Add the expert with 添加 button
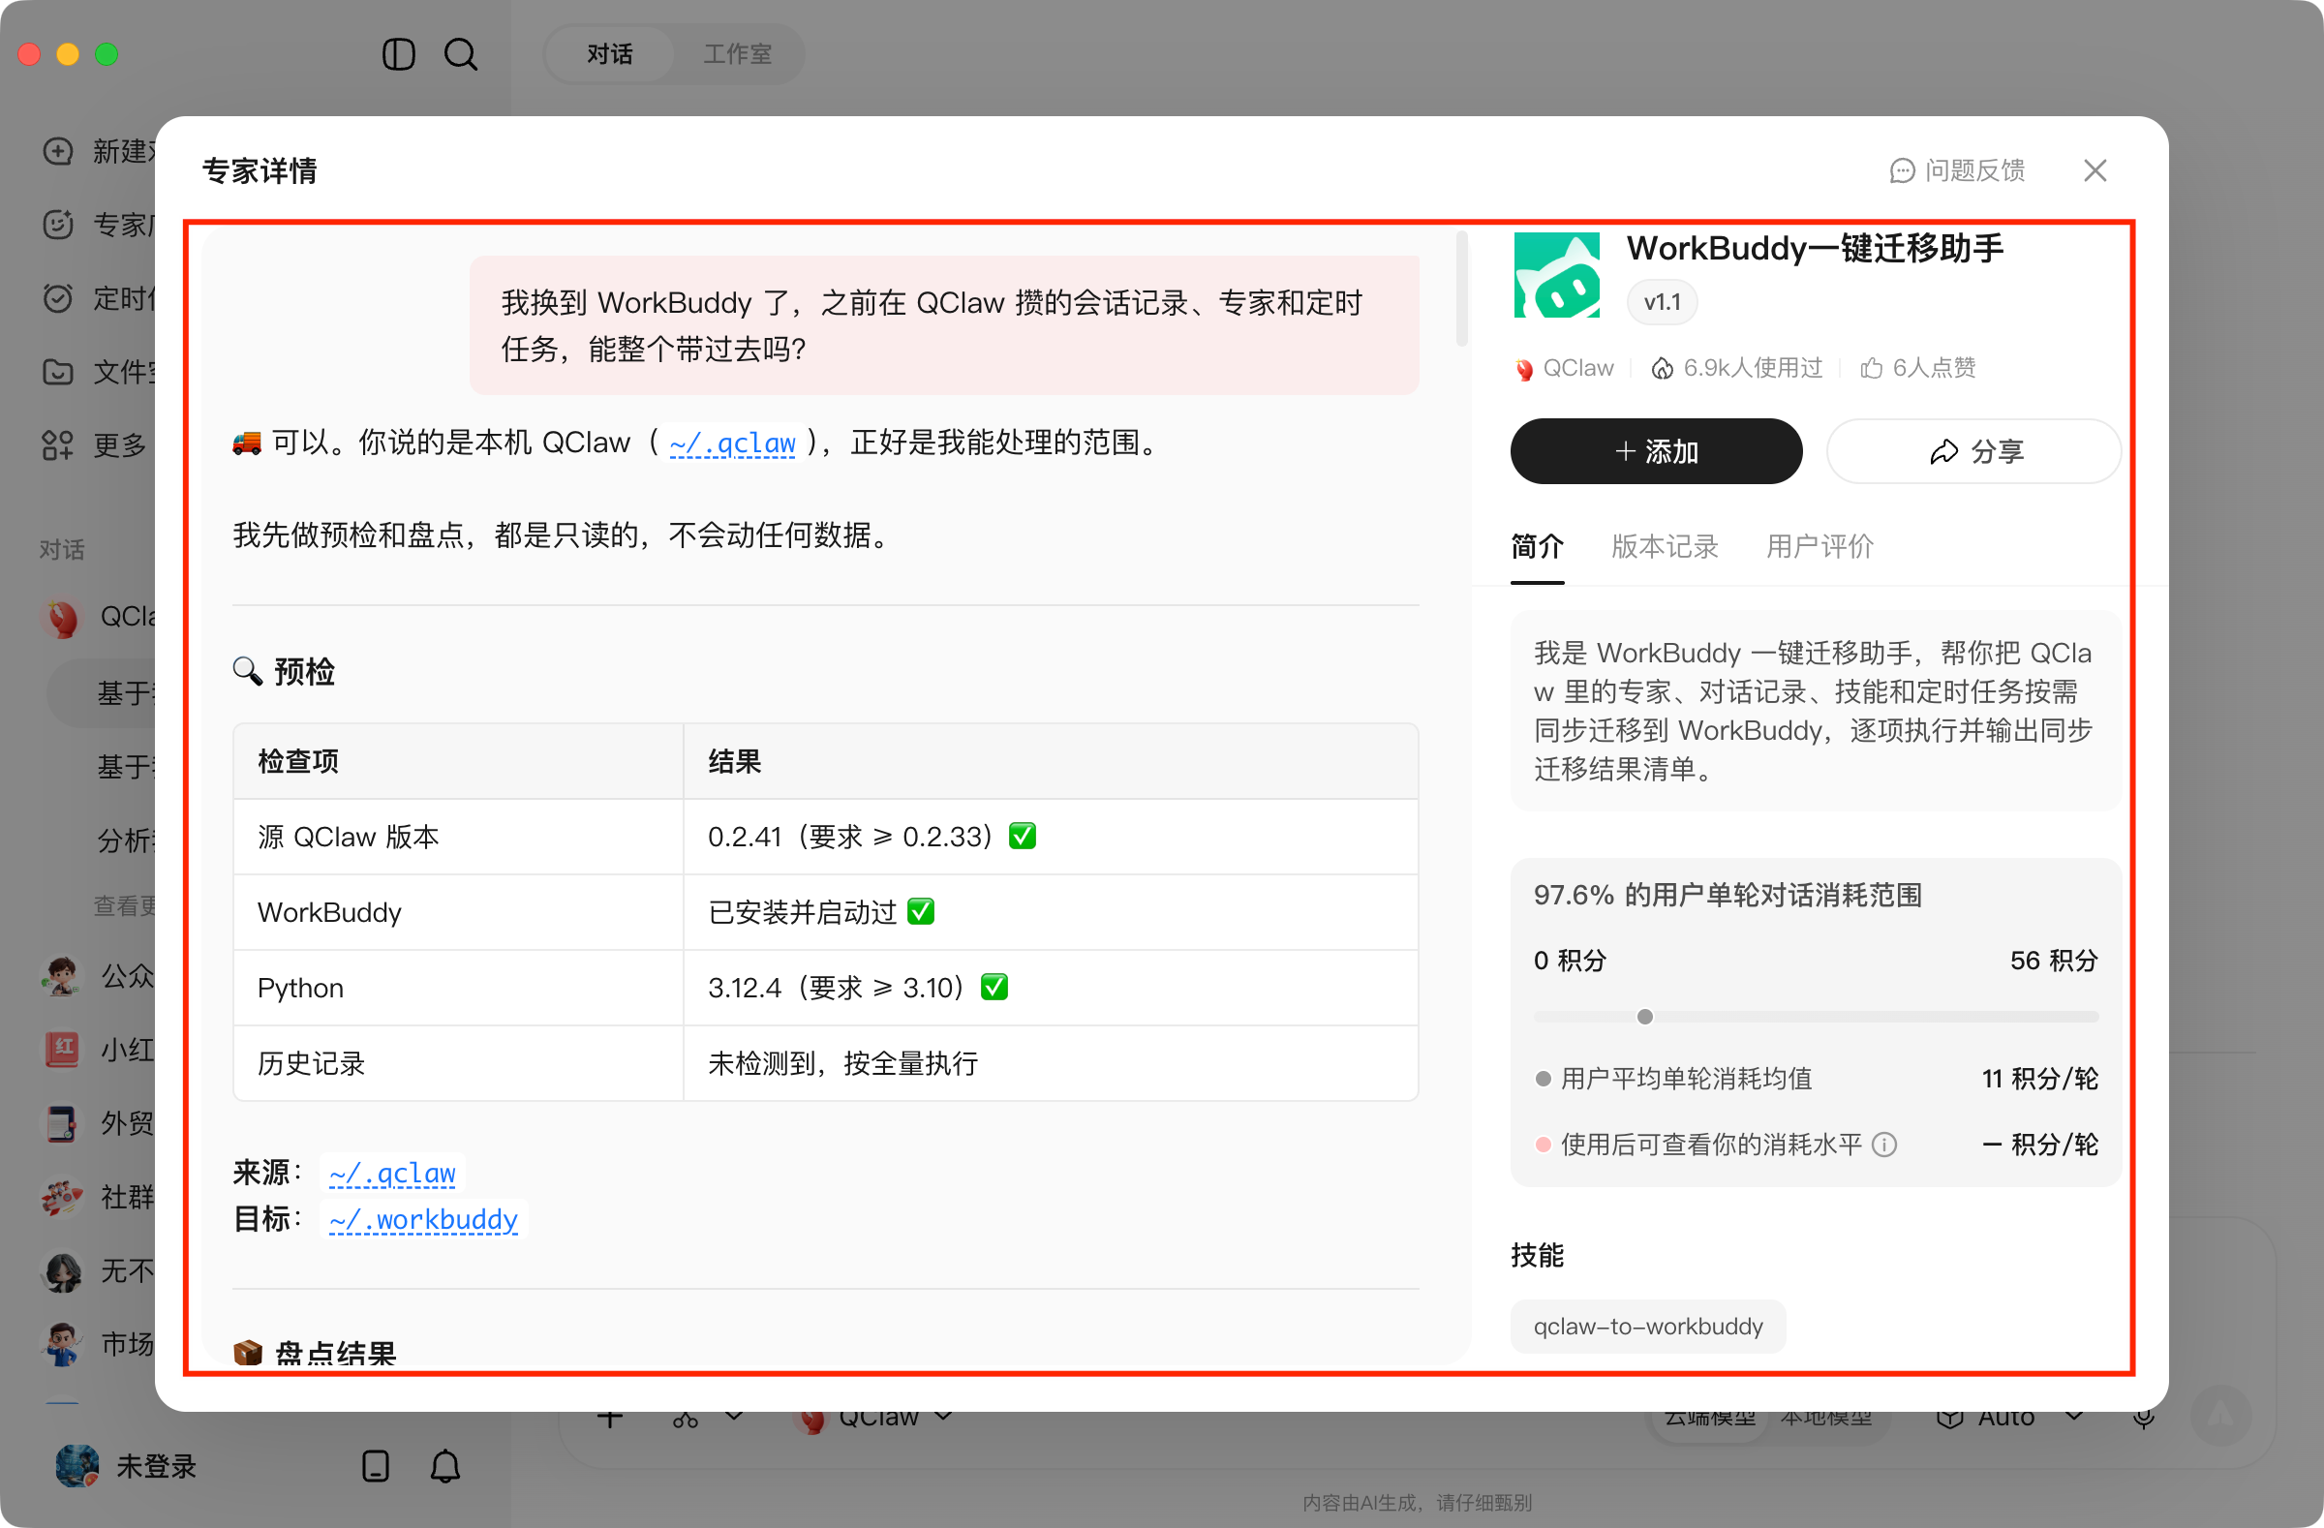 [1656, 451]
